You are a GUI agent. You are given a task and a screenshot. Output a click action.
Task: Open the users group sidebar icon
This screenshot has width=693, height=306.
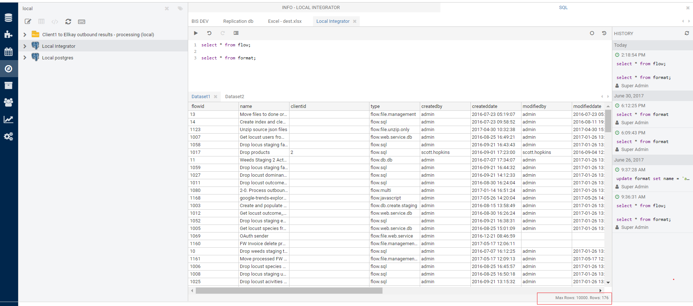8,102
